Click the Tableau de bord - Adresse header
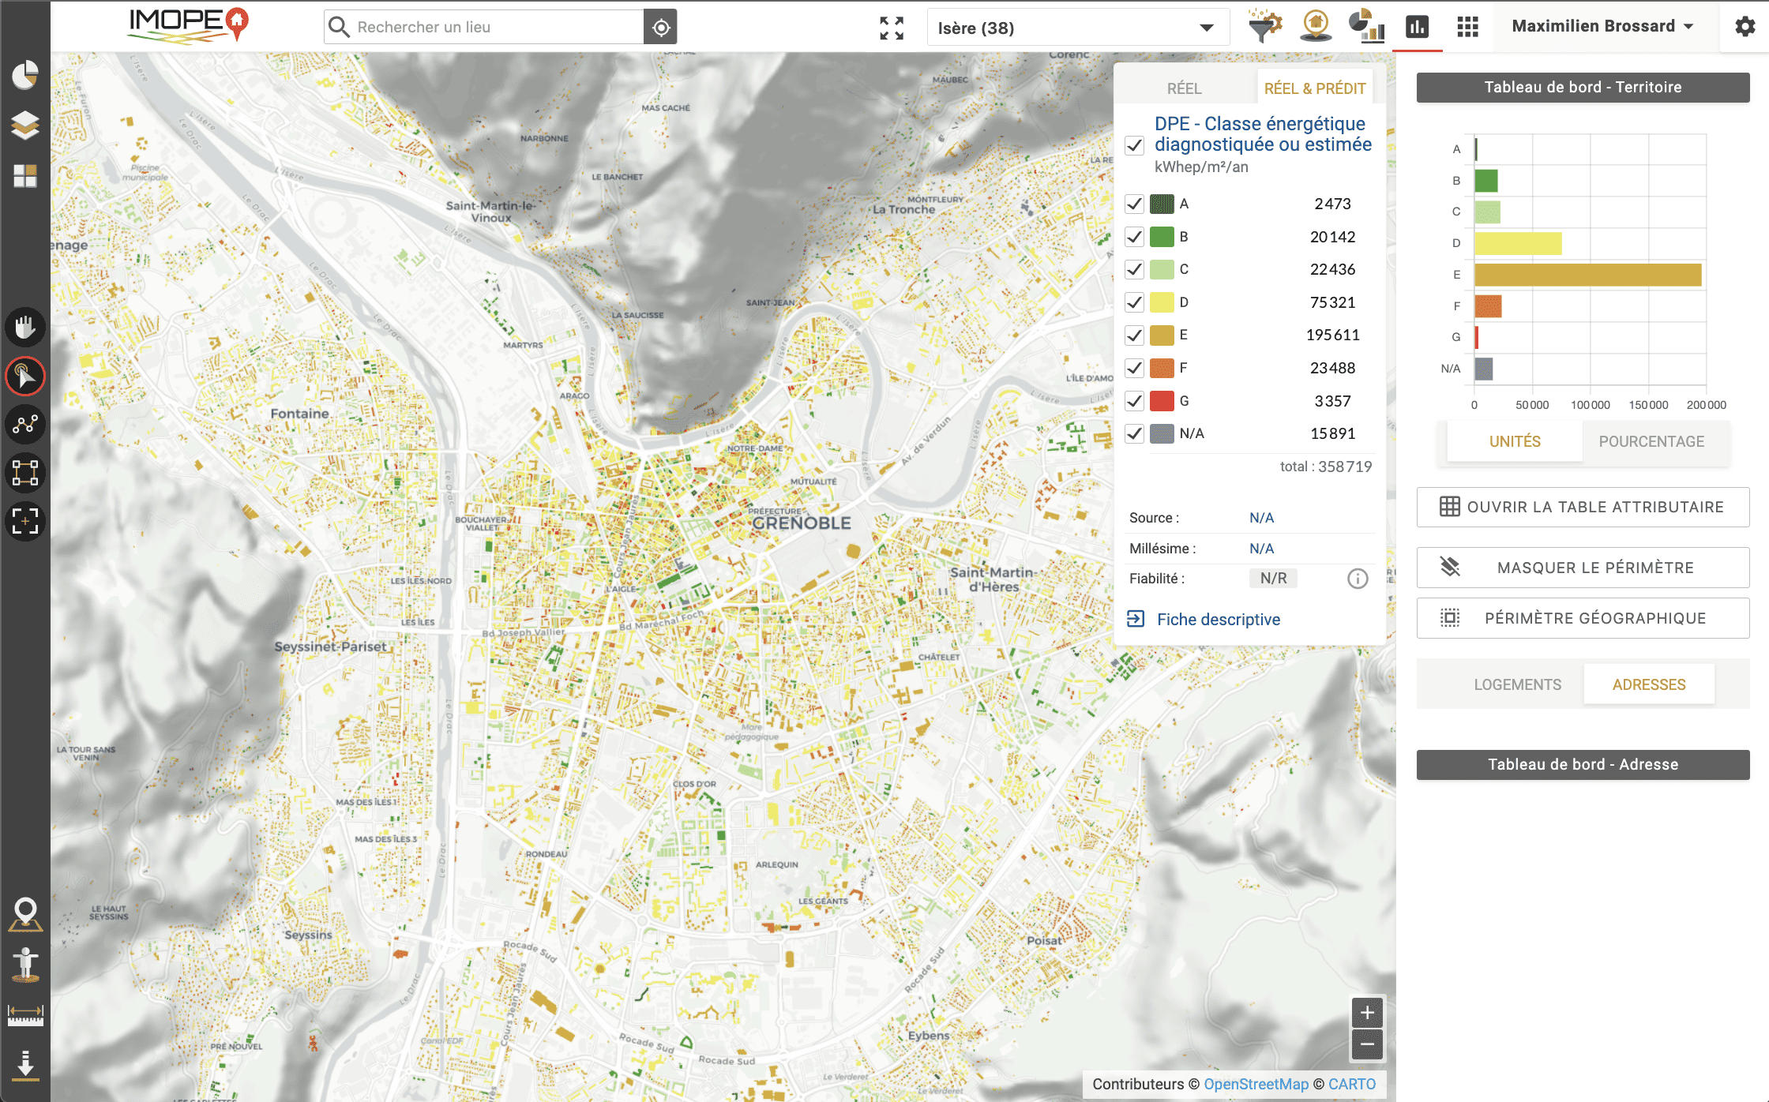Viewport: 1769px width, 1102px height. click(1583, 764)
